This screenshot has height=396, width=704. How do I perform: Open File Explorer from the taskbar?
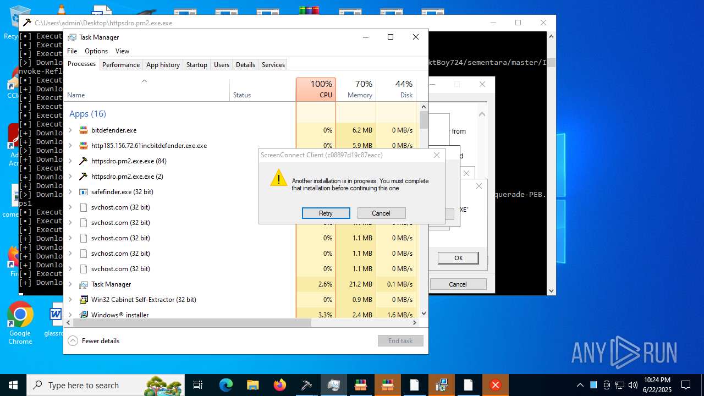click(252, 385)
